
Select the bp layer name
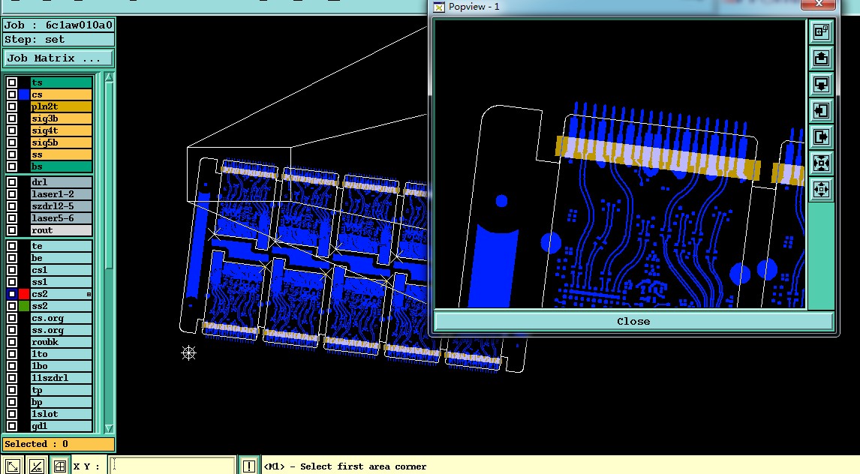62,402
